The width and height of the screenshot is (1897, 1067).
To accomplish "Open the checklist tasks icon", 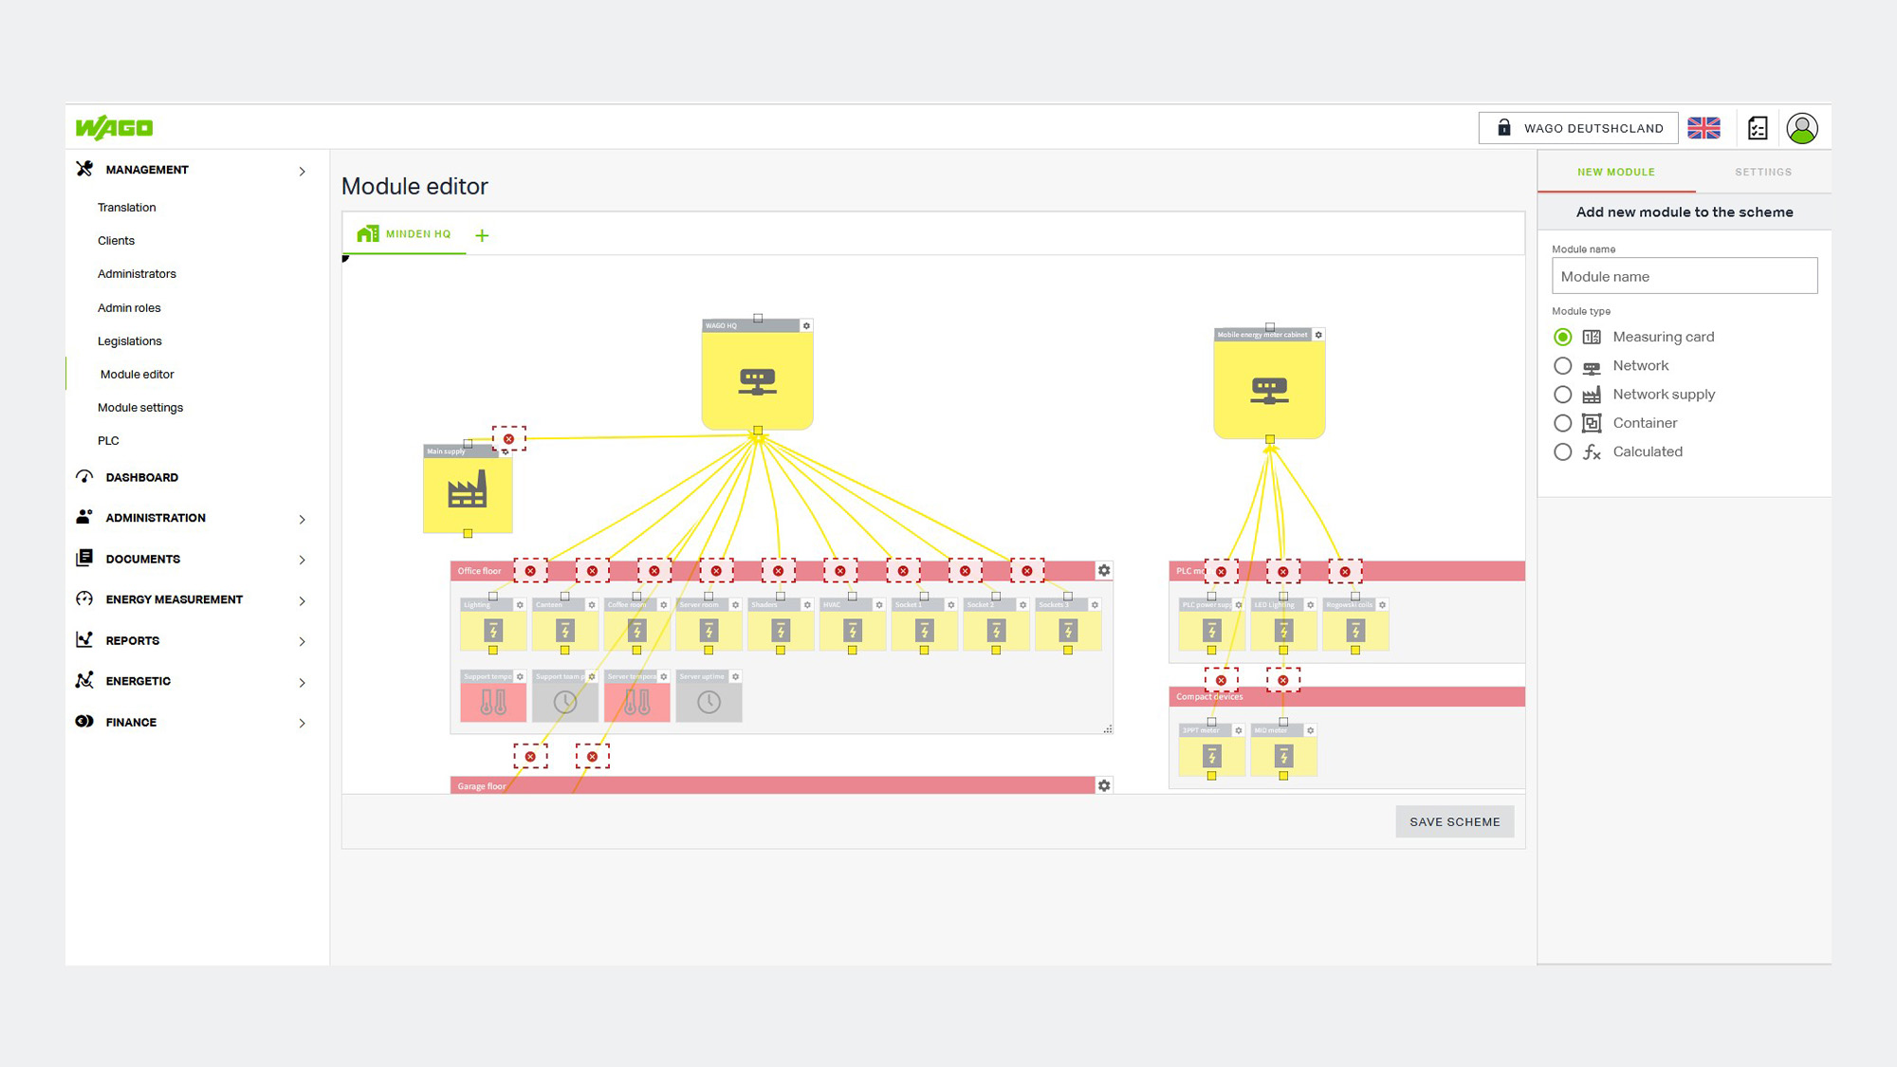I will coord(1758,128).
